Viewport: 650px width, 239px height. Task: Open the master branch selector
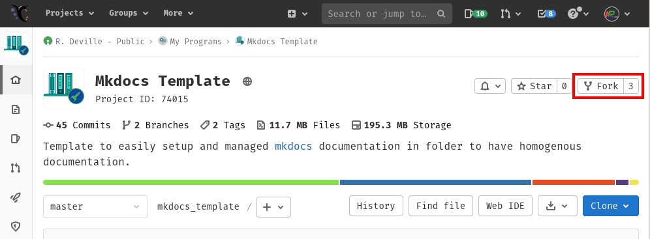coord(95,206)
